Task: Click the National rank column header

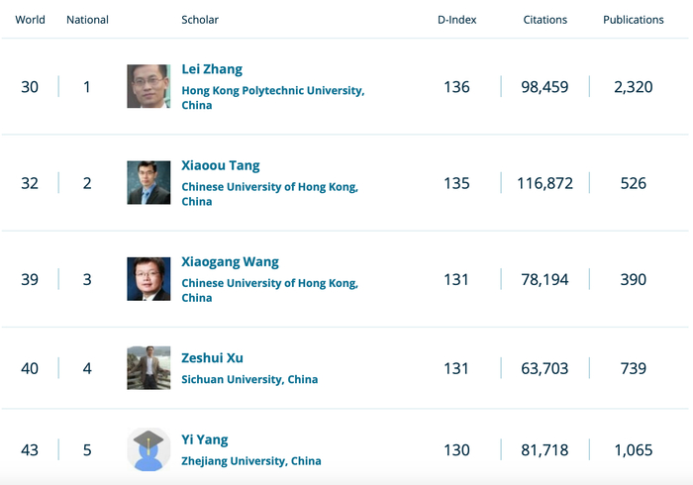Action: tap(87, 20)
